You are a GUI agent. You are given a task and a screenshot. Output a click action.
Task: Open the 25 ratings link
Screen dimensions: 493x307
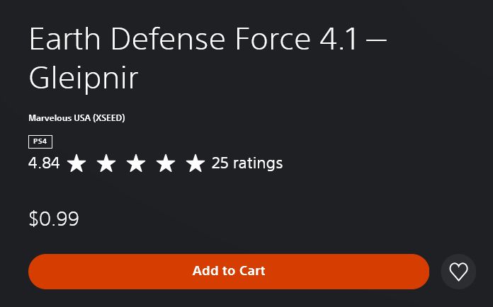point(246,163)
